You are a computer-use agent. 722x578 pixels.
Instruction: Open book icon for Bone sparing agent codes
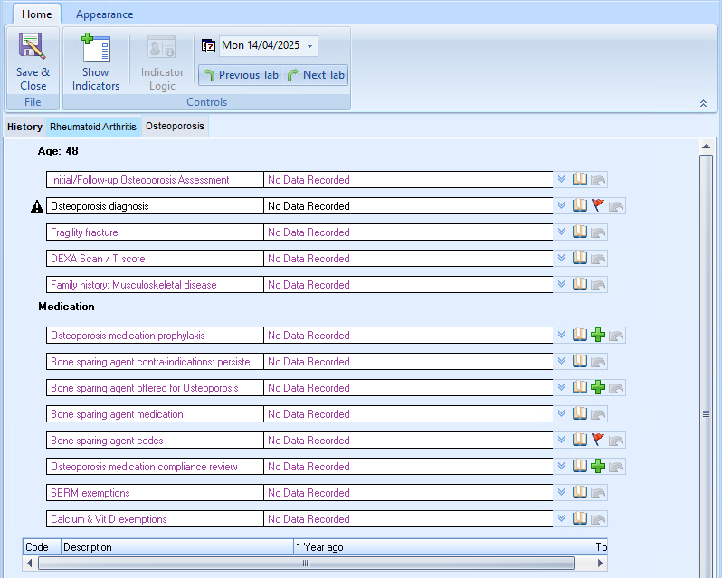(x=580, y=440)
